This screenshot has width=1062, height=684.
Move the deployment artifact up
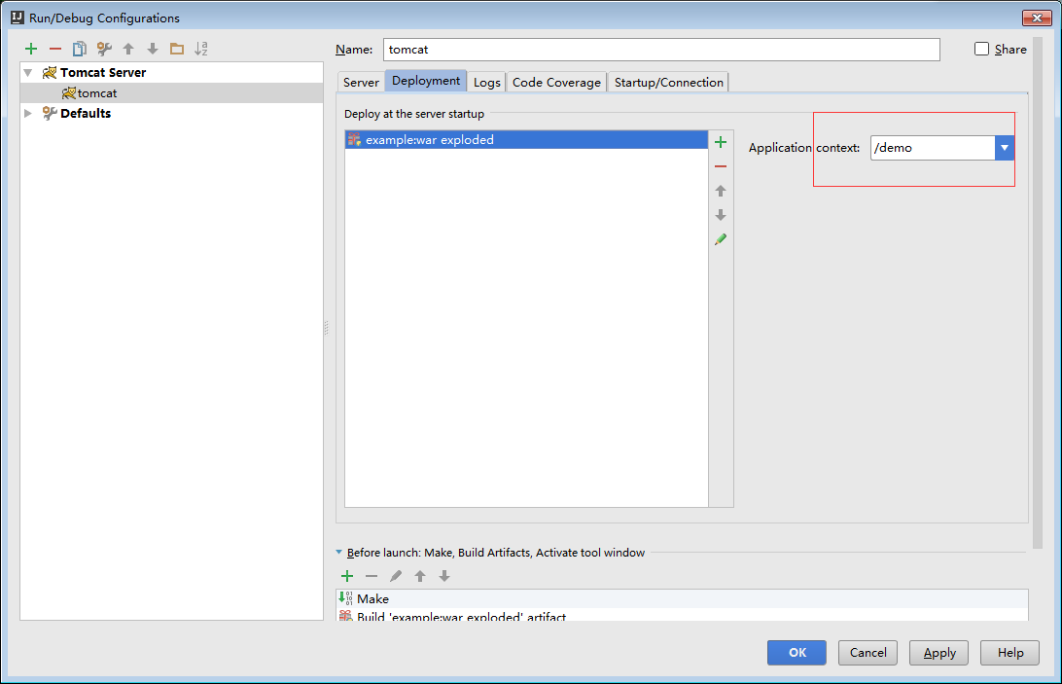pyautogui.click(x=721, y=191)
